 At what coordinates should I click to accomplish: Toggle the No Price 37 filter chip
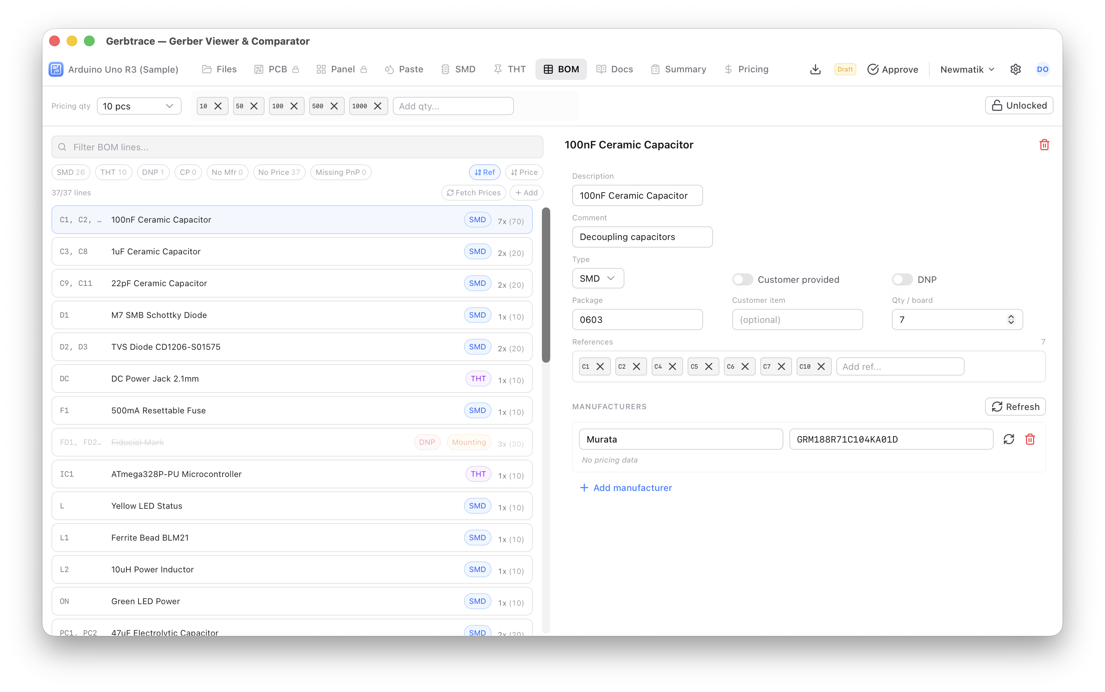point(279,172)
